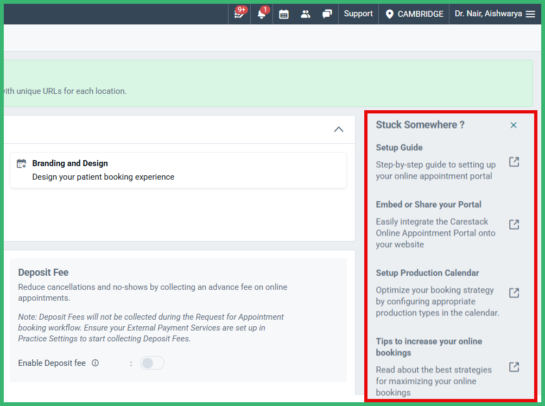Click the patients people icon
Viewport: 545px width, 406px height.
pyautogui.click(x=306, y=14)
